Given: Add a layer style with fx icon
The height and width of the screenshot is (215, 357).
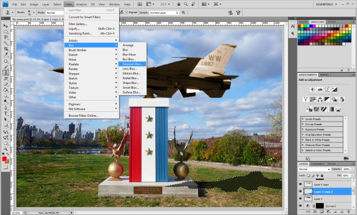Looking at the screenshot, I should pyautogui.click(x=315, y=212).
